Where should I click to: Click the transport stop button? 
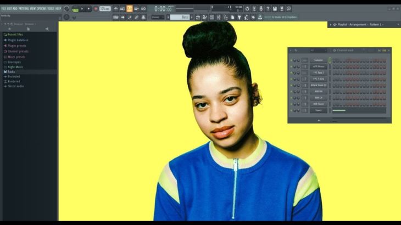88,9
